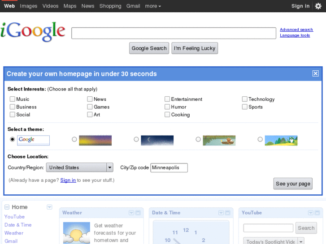Open Maps from the top bar
The width and height of the screenshot is (326, 244).
tap(70, 6)
